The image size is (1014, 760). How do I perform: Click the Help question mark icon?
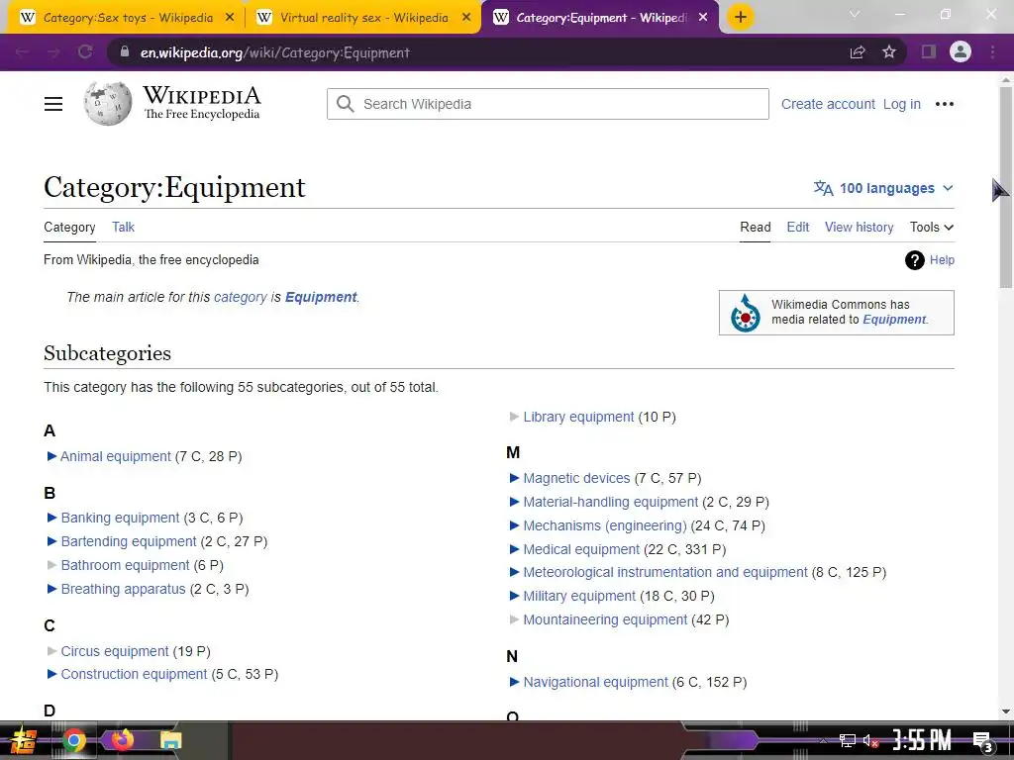(914, 260)
